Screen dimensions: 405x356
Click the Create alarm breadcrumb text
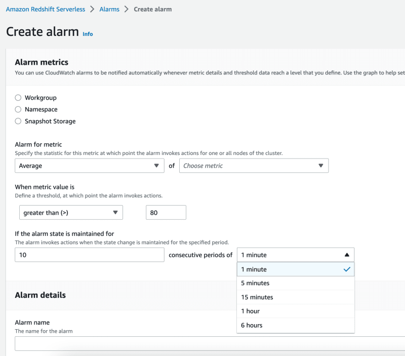pyautogui.click(x=153, y=9)
